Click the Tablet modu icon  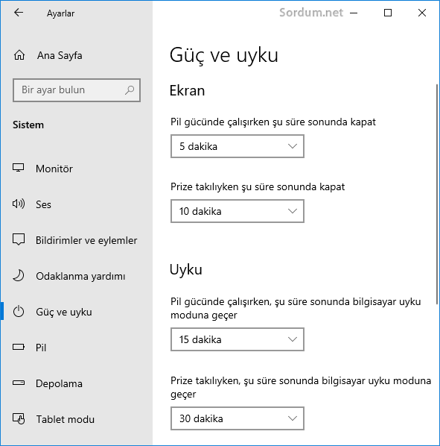point(19,418)
